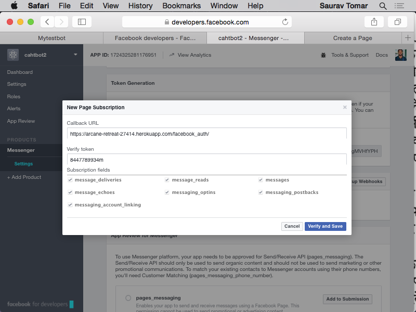Click the Callback URL input field
416x312 pixels.
pyautogui.click(x=206, y=134)
